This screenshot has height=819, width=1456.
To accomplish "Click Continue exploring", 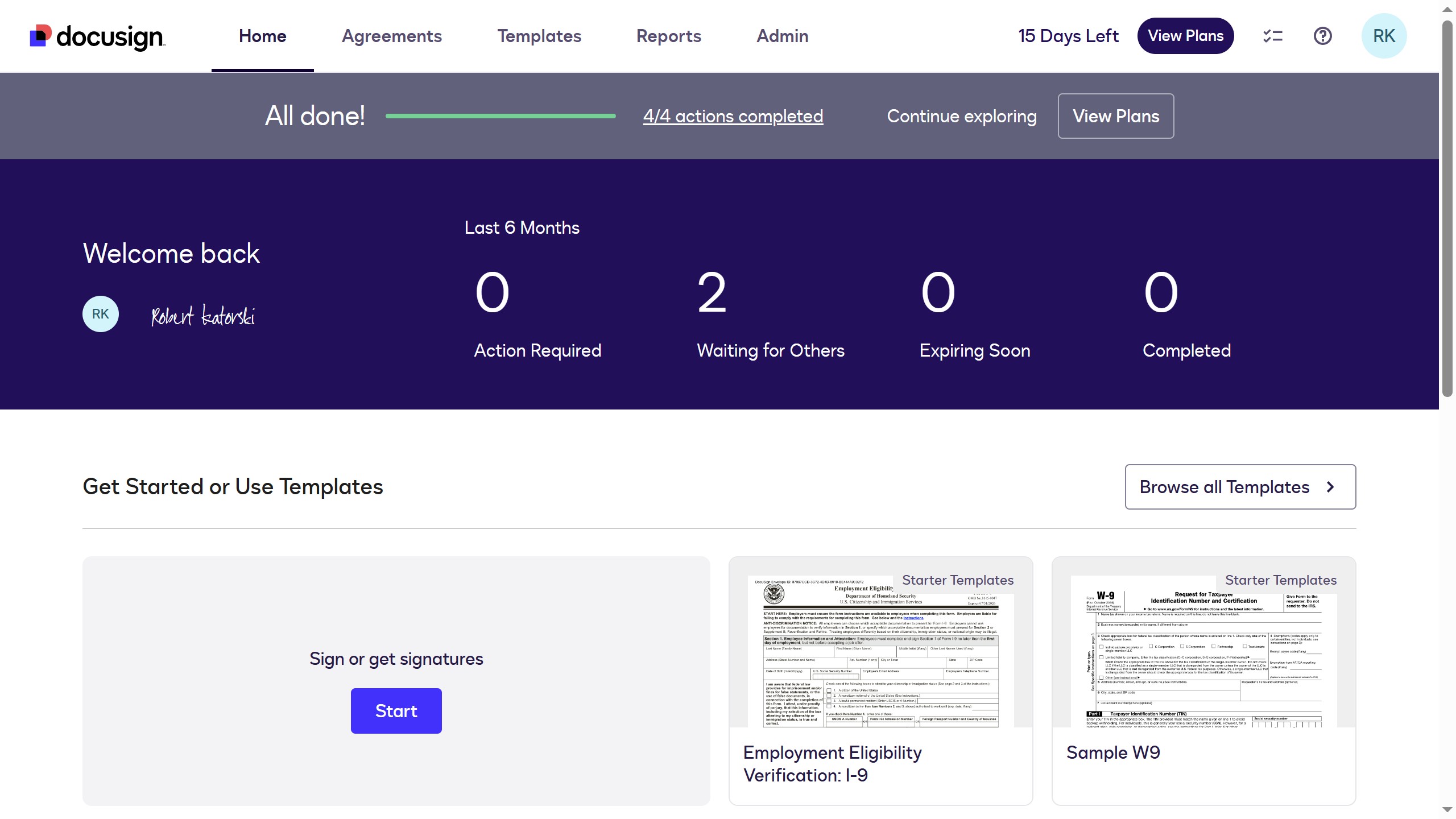I will 962,115.
